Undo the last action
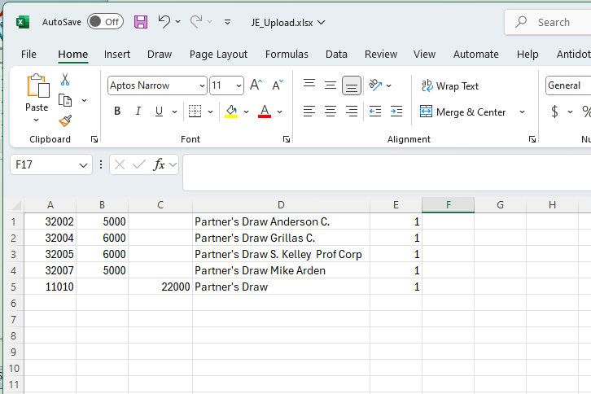Screen dimensions: 591x394 click(x=164, y=21)
